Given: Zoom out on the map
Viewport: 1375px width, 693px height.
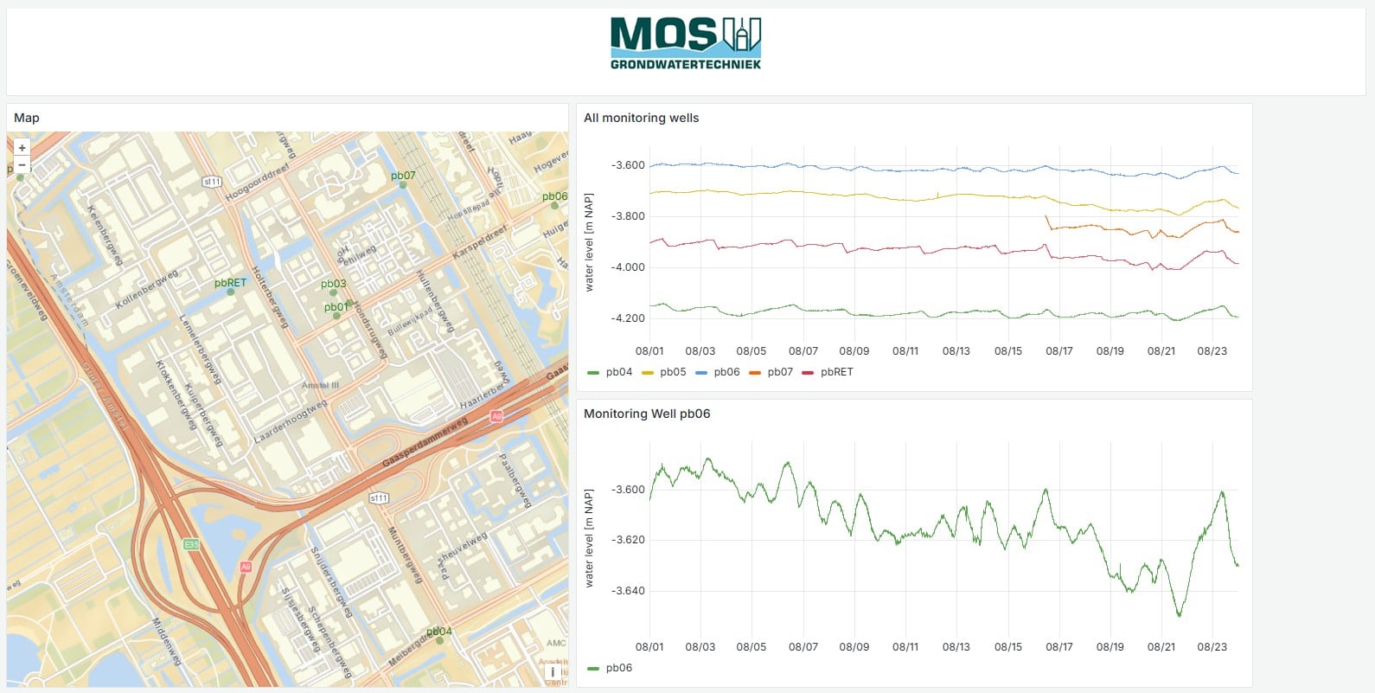Looking at the screenshot, I should coord(22,164).
